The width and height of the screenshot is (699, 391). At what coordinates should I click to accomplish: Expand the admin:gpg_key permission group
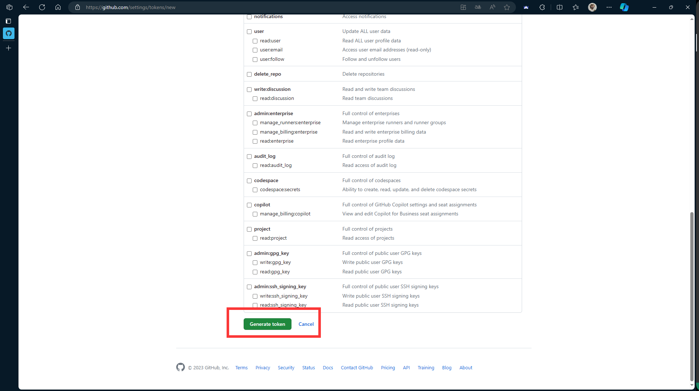coord(249,253)
